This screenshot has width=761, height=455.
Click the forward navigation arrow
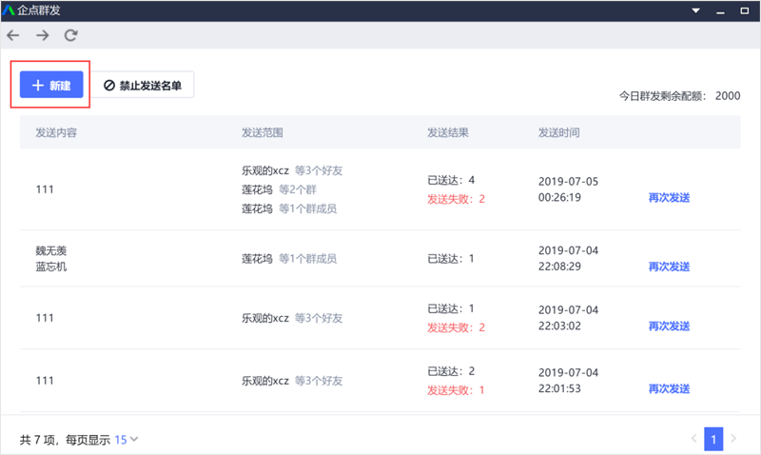click(x=42, y=35)
